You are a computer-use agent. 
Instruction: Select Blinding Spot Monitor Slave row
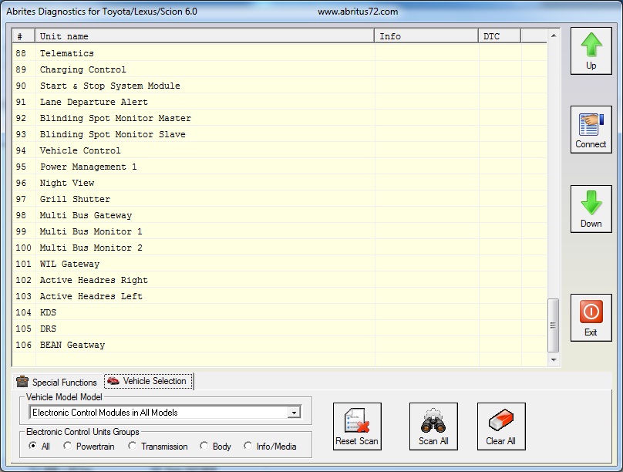coord(280,134)
